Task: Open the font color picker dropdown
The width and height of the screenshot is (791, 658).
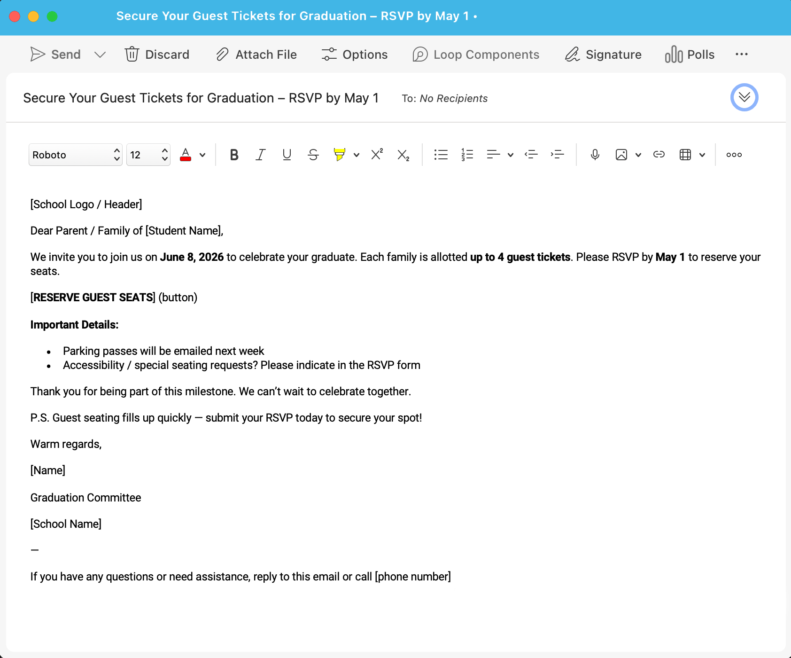Action: [202, 155]
